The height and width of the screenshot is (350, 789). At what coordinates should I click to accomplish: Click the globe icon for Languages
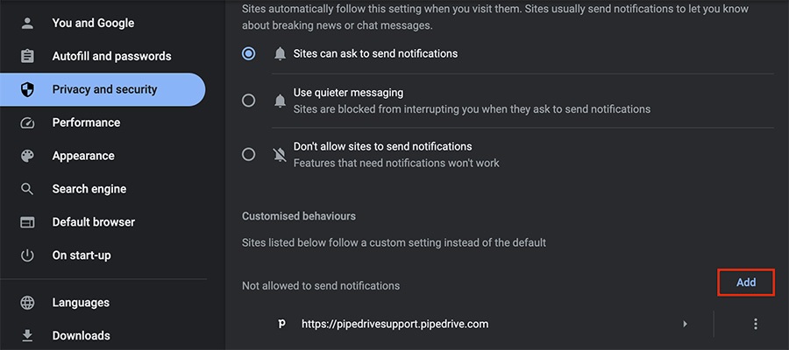pos(27,302)
